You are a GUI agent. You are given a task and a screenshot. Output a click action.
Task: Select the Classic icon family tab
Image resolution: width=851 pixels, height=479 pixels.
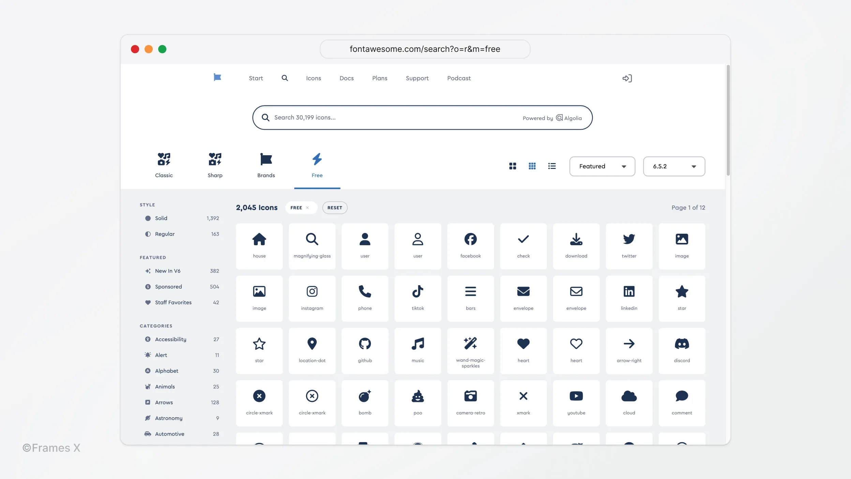click(164, 166)
